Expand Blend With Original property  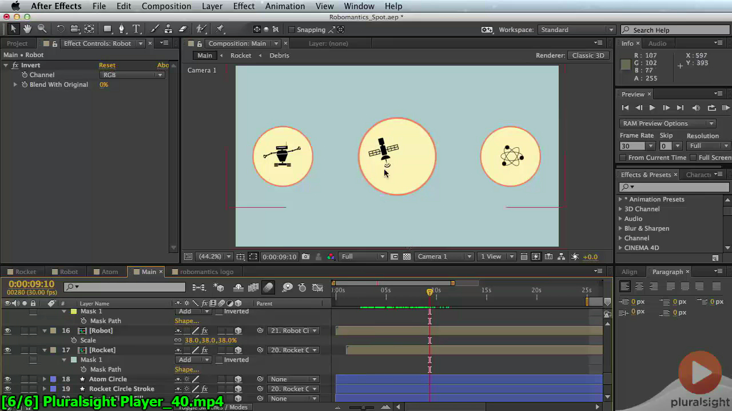point(15,84)
